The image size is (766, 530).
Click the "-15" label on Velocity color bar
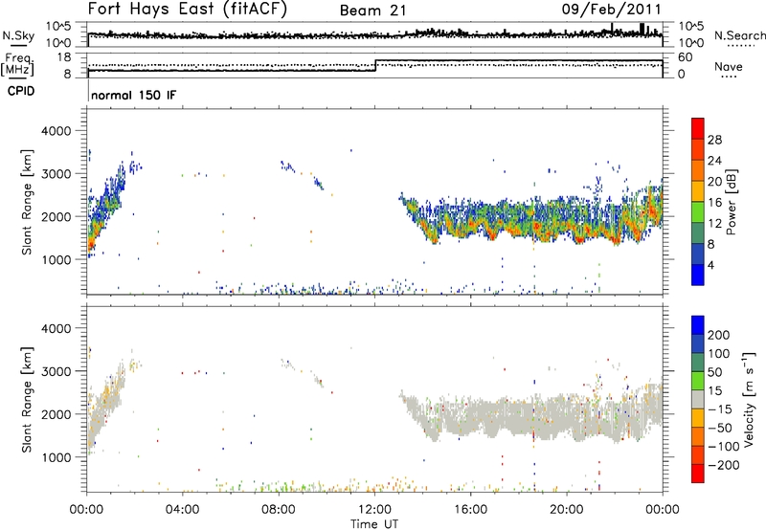click(x=719, y=409)
